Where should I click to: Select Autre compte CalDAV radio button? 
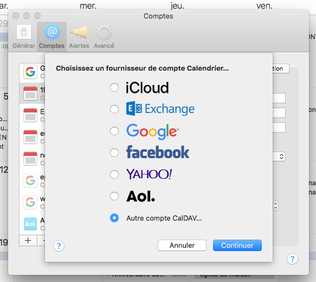pos(114,218)
